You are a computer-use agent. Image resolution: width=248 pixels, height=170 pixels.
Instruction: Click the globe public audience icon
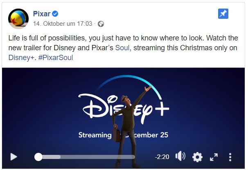click(x=101, y=24)
